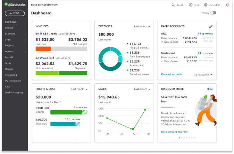Screen dimensions: 234x154
Task: Expand Go to registers dropdown
Action: point(203,75)
